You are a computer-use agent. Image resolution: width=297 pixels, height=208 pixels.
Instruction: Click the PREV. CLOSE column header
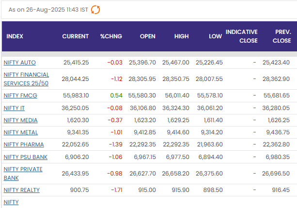click(282, 36)
